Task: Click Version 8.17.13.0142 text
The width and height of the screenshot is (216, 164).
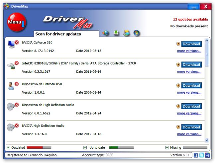Action: pos(38,51)
